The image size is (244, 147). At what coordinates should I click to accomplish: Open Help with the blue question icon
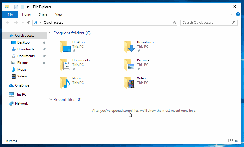tap(238, 14)
